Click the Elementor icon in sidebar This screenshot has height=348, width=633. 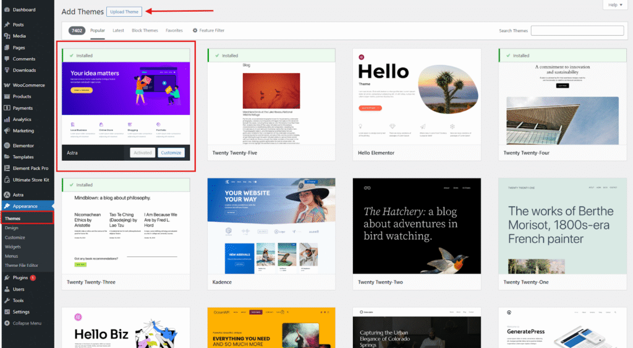7,146
